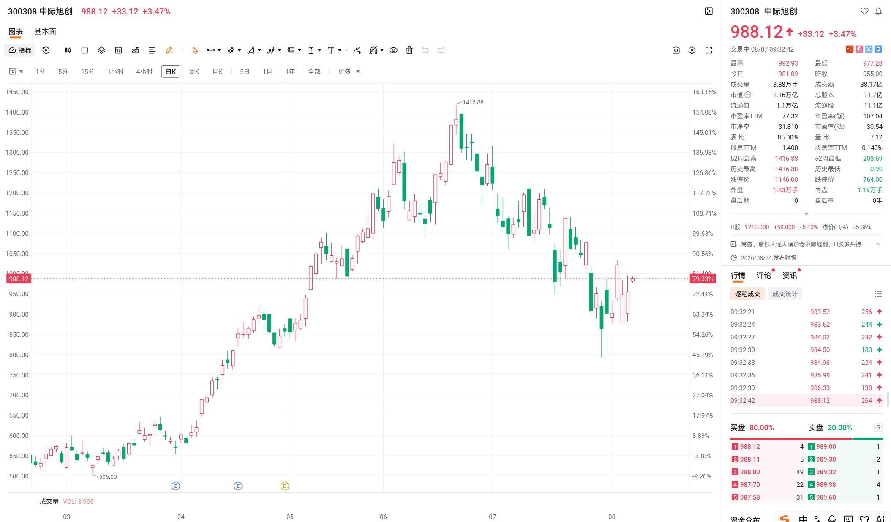The height and width of the screenshot is (522, 891).
Task: Expand more quote details chevron below 盘后额
Action: 806,214
